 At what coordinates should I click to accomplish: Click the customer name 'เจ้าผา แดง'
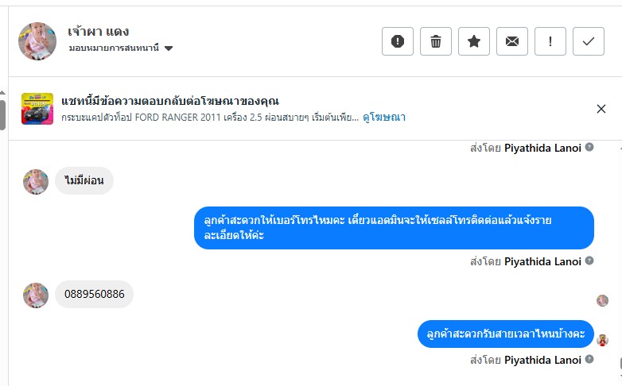(x=93, y=32)
